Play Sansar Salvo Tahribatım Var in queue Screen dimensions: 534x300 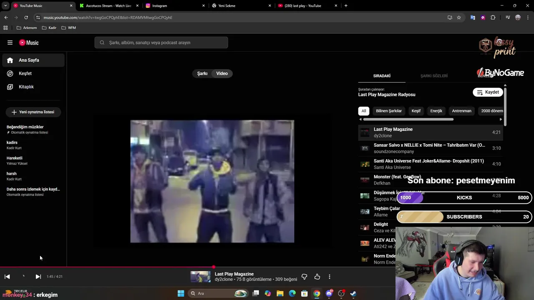click(x=431, y=148)
